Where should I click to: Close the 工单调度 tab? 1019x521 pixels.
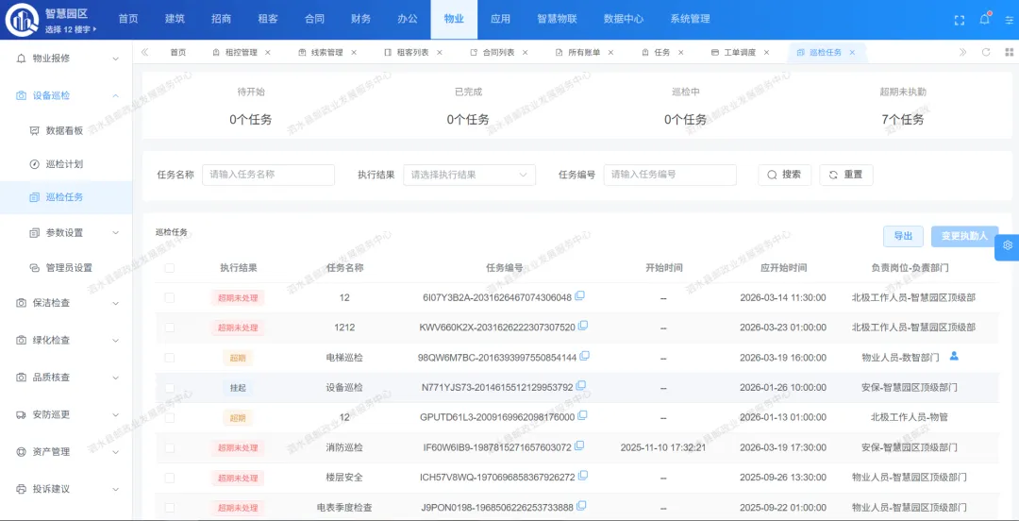[766, 52]
